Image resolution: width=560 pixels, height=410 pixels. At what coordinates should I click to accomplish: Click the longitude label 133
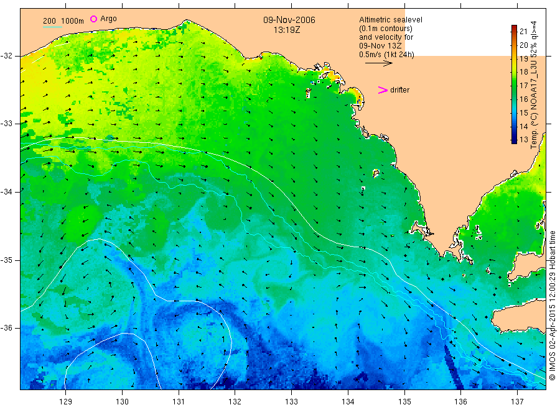(x=291, y=402)
